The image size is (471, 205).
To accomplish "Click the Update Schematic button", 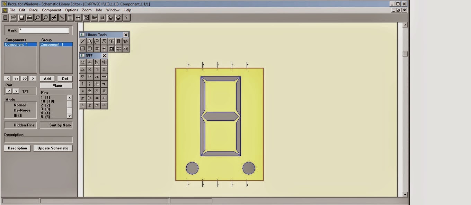I will [53, 148].
